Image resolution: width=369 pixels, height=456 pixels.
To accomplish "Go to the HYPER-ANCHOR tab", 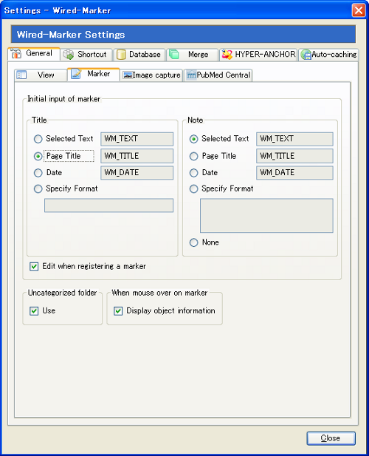I will tap(258, 55).
